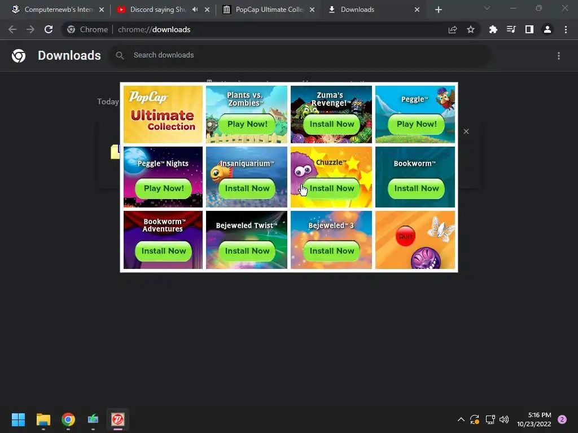Open the media control icon
This screenshot has width=578, height=433.
(511, 29)
